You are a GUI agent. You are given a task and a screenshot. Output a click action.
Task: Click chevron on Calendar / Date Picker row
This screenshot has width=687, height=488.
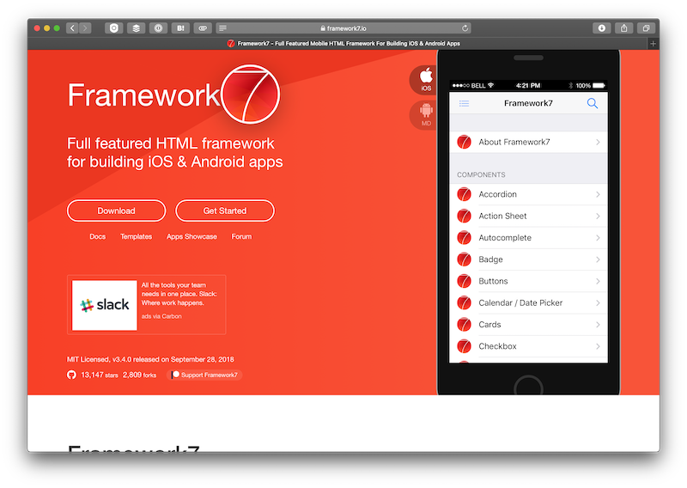598,303
